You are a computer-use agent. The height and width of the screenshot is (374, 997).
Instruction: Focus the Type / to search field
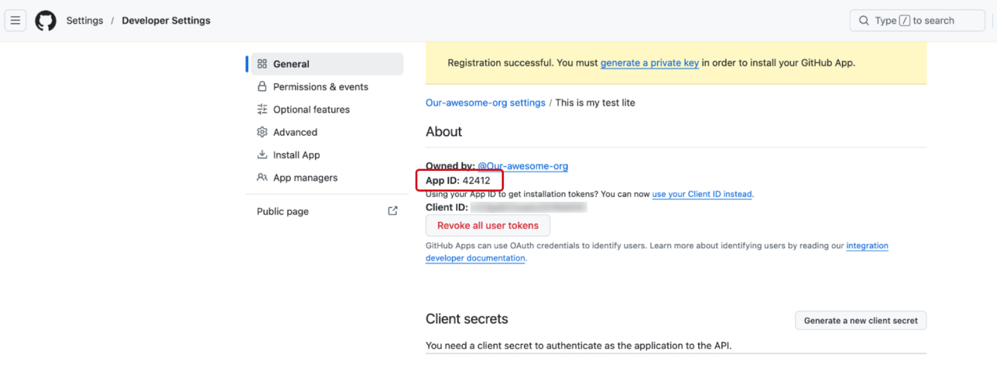click(917, 21)
